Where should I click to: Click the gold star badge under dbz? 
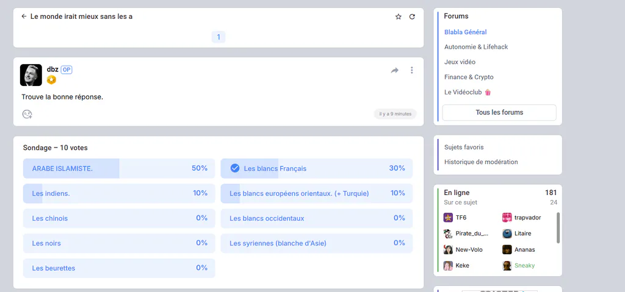(x=51, y=80)
